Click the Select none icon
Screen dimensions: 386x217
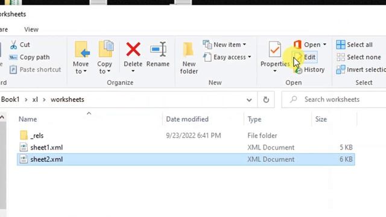(341, 57)
